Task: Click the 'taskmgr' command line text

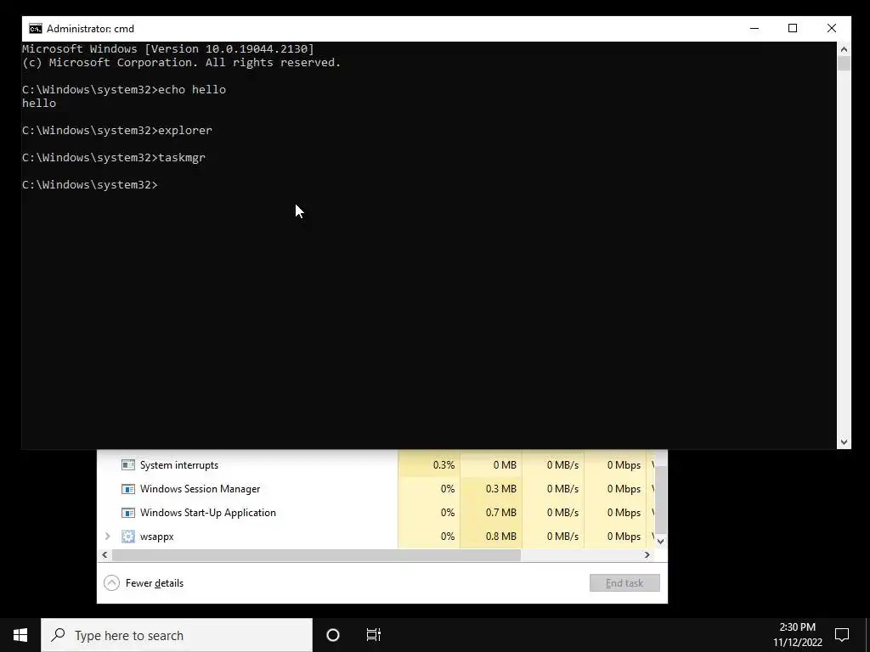Action: 182,158
